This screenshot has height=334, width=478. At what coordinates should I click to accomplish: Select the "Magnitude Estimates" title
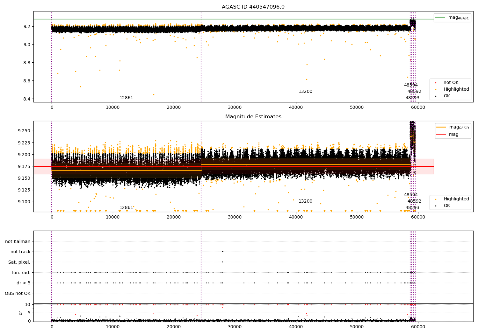click(x=253, y=117)
